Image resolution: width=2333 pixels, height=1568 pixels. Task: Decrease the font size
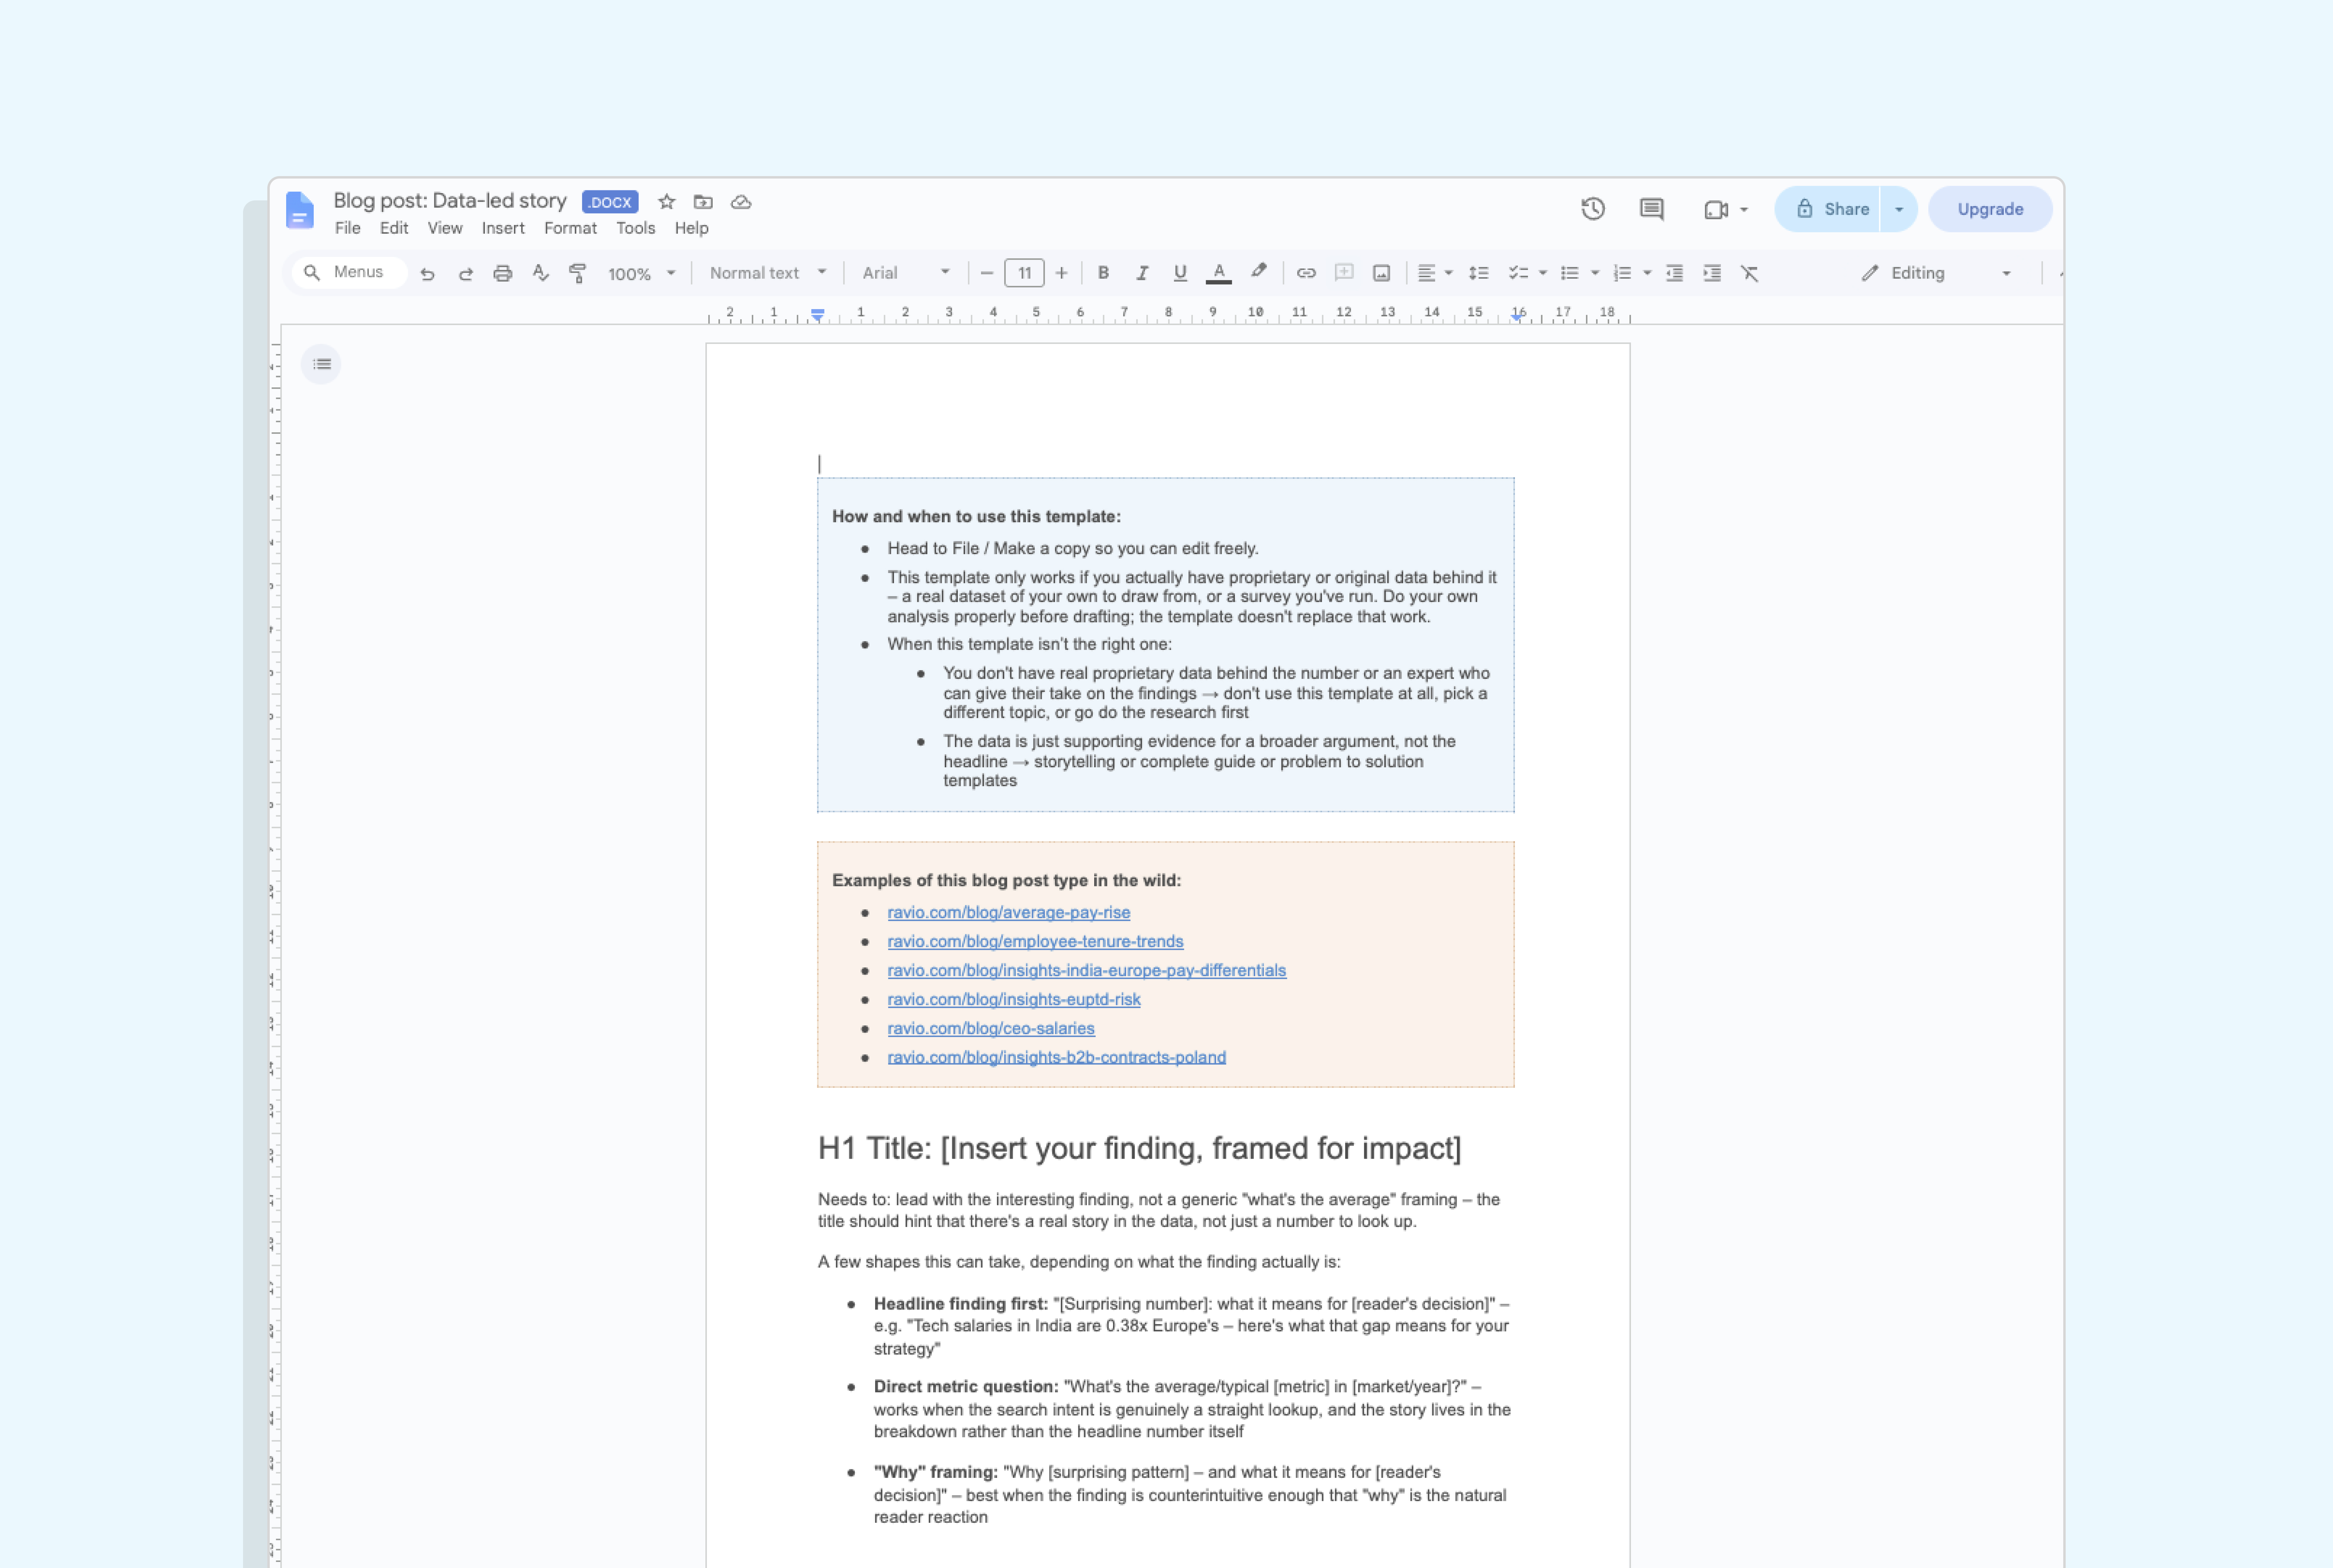click(x=986, y=273)
